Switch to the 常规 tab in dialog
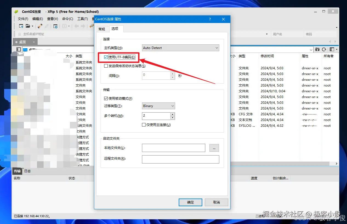This screenshot has width=347, height=224. [102, 29]
